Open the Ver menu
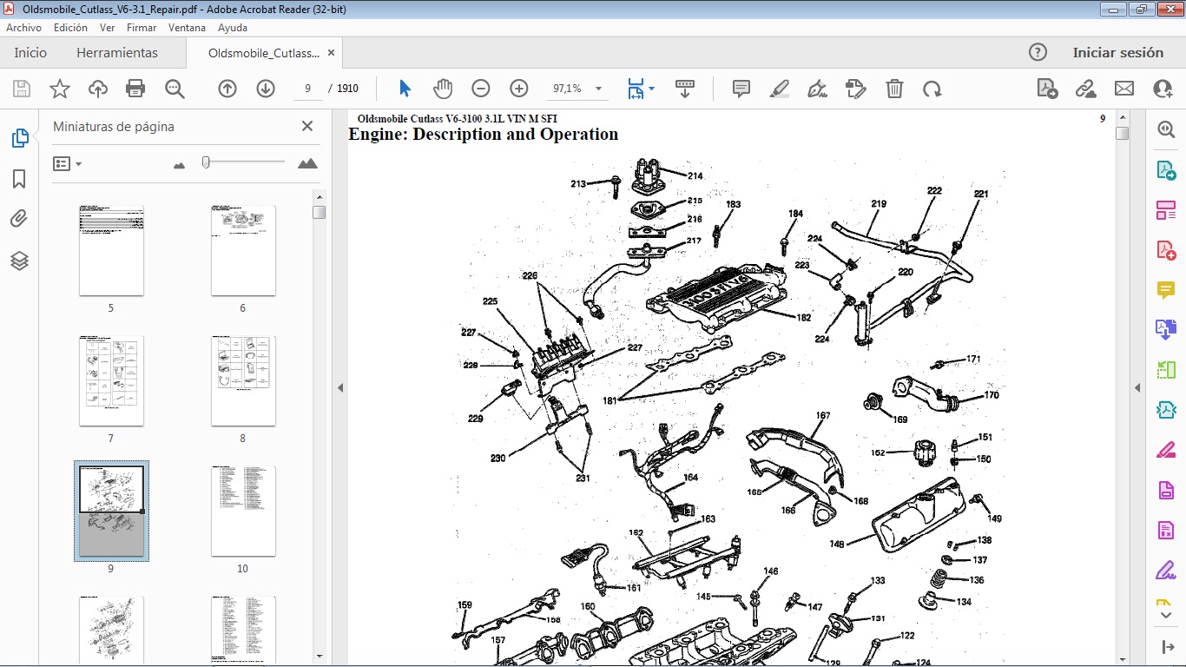The image size is (1186, 667). pyautogui.click(x=108, y=28)
